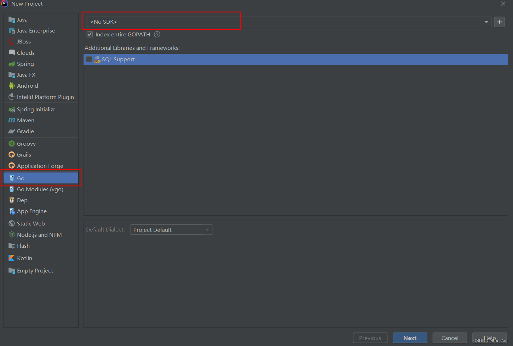Select the "Application Forge" label

click(x=40, y=166)
